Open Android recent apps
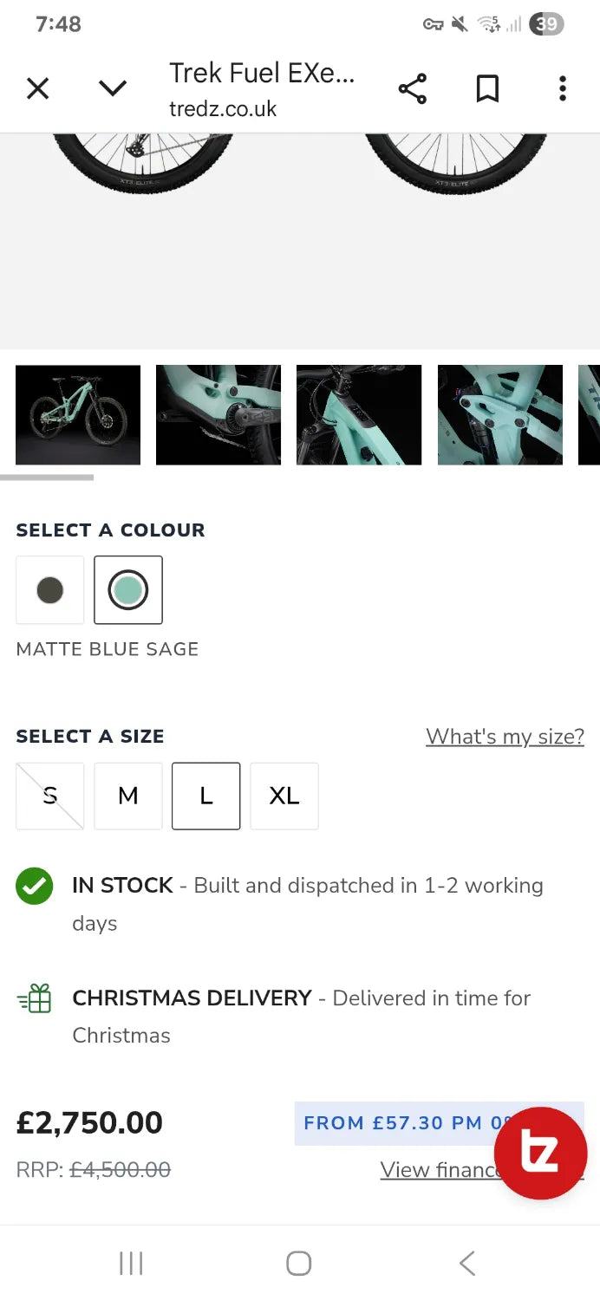 pos(131,1264)
